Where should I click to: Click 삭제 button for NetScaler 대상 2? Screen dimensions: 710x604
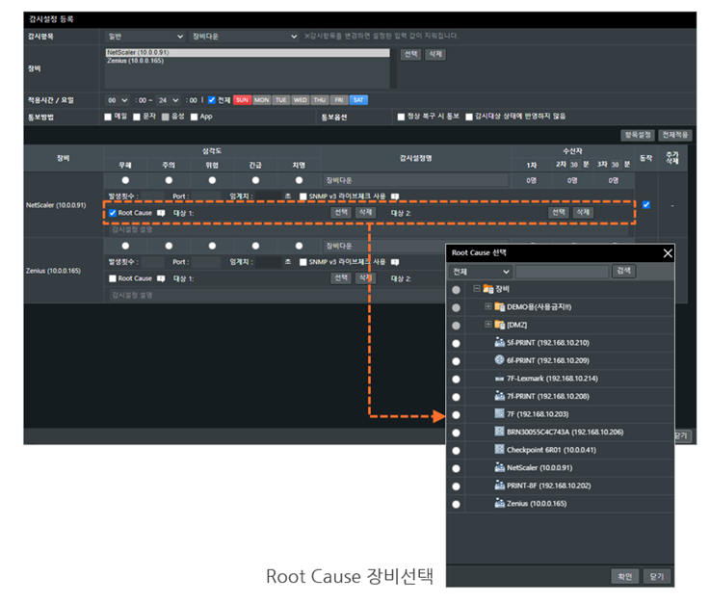tap(583, 212)
